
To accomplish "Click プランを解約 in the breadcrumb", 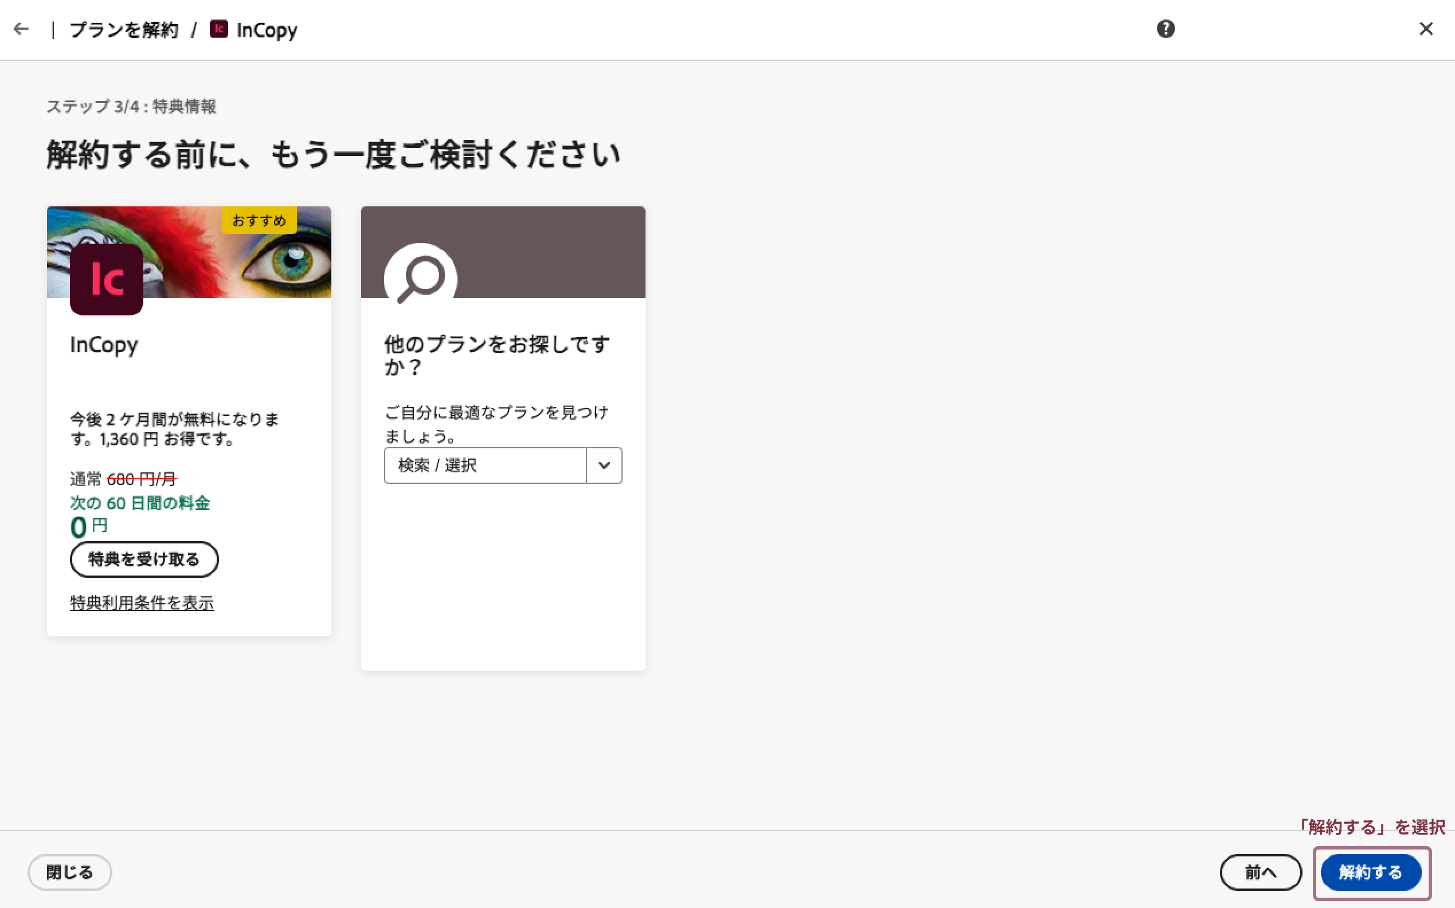I will [x=124, y=29].
